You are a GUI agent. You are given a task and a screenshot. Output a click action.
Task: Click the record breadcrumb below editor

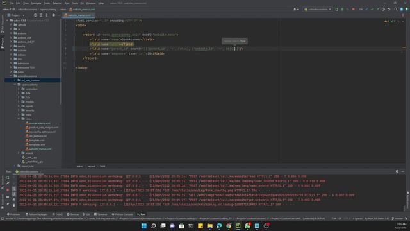pos(91,166)
